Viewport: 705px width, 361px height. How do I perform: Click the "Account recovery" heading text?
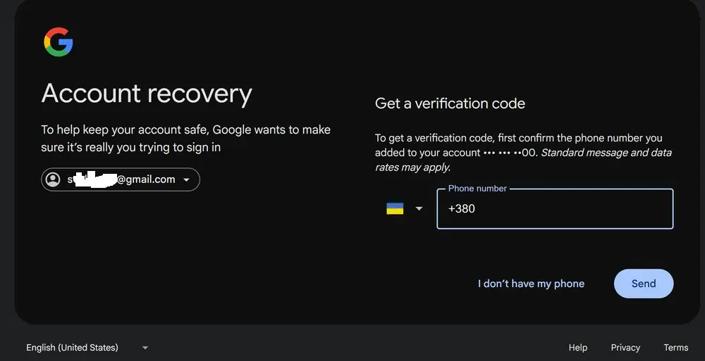pyautogui.click(x=147, y=94)
